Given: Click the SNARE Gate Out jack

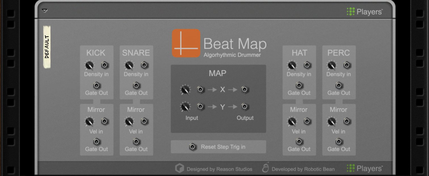Looking at the screenshot, I should tap(136, 85).
